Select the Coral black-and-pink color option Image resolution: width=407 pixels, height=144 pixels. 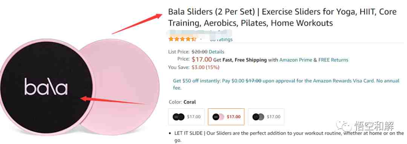[x=226, y=117]
